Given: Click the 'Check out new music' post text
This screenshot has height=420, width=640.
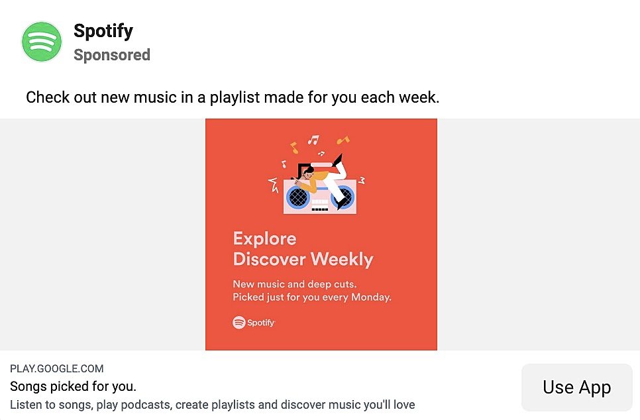Looking at the screenshot, I should pos(233,97).
